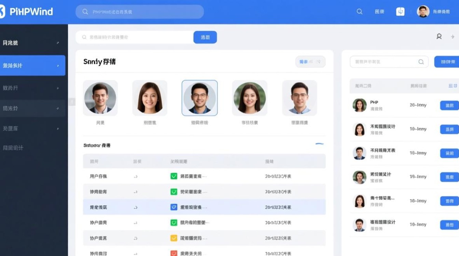Click the blue action button on the PHP list entry
The width and height of the screenshot is (459, 256).
pyautogui.click(x=451, y=105)
